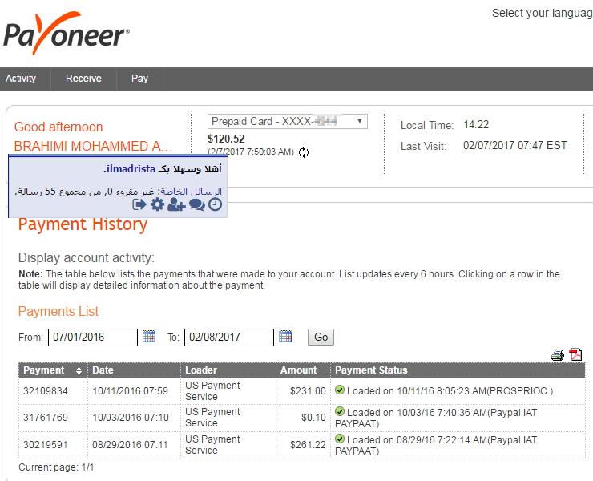Viewport: 593px width, 481px height.
Task: Click green check for PROSPRIOC payment
Action: (x=340, y=390)
